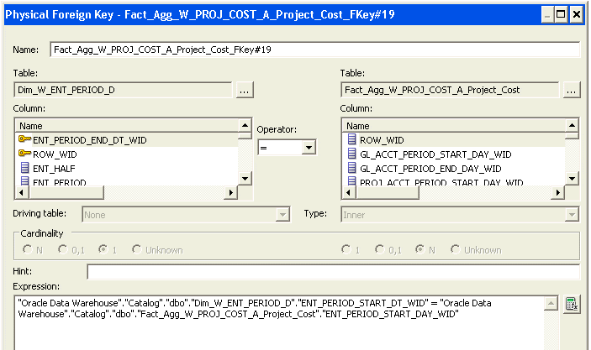Select right cardinality 0,1 radio button
Image resolution: width=591 pixels, height=350 pixels.
(380, 249)
